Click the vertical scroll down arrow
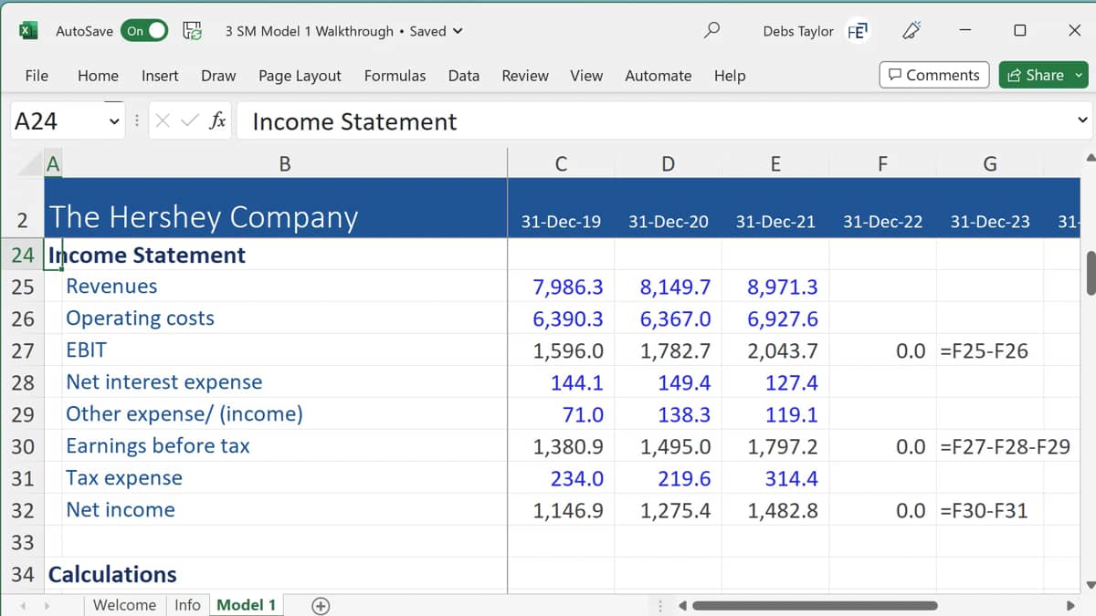Image resolution: width=1096 pixels, height=616 pixels. coord(1091,585)
